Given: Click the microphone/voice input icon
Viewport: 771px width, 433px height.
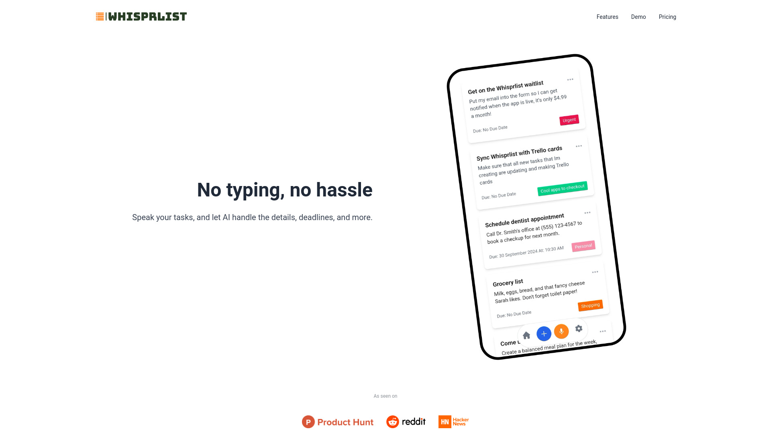Looking at the screenshot, I should click(561, 332).
